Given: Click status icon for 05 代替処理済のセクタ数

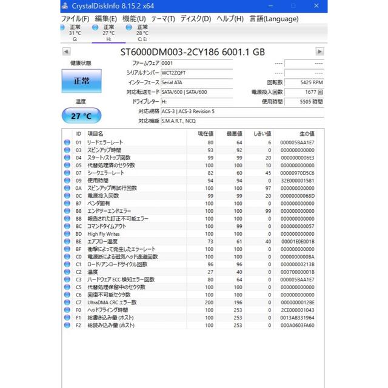Looking at the screenshot, I should [67, 165].
